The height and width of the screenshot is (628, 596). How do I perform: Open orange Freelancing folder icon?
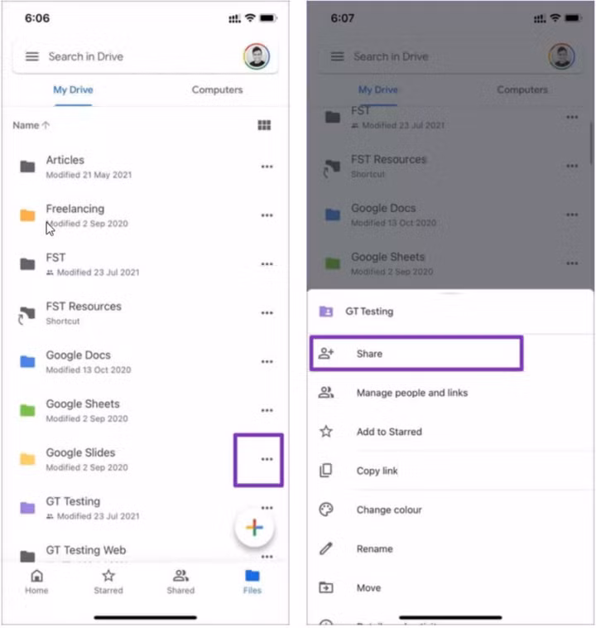tap(27, 215)
